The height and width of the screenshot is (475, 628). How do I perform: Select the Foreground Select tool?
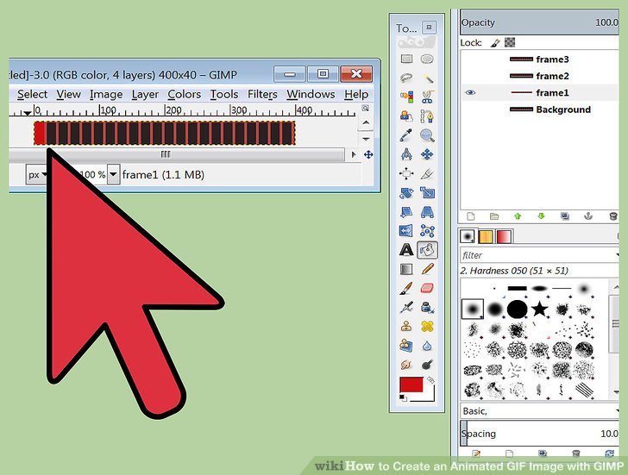pos(406,116)
